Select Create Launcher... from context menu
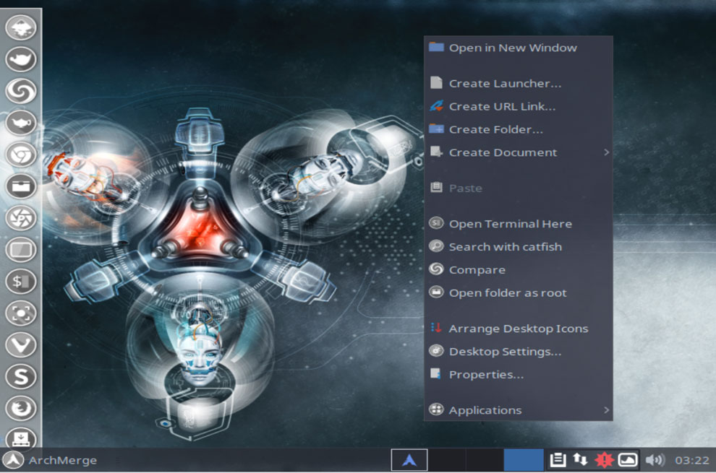 519,83
